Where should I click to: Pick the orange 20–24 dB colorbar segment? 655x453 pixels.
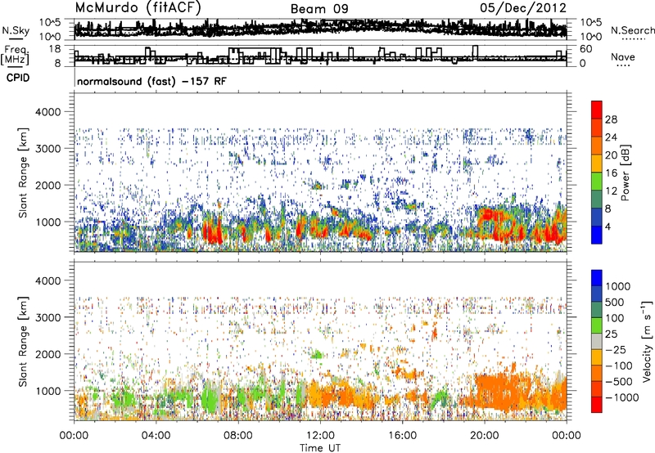click(x=597, y=146)
